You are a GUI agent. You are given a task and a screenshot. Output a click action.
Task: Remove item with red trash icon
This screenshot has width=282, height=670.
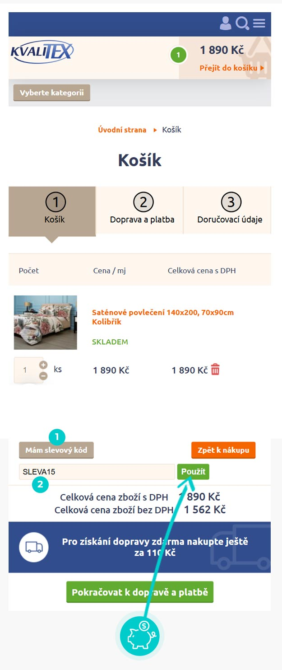215,370
